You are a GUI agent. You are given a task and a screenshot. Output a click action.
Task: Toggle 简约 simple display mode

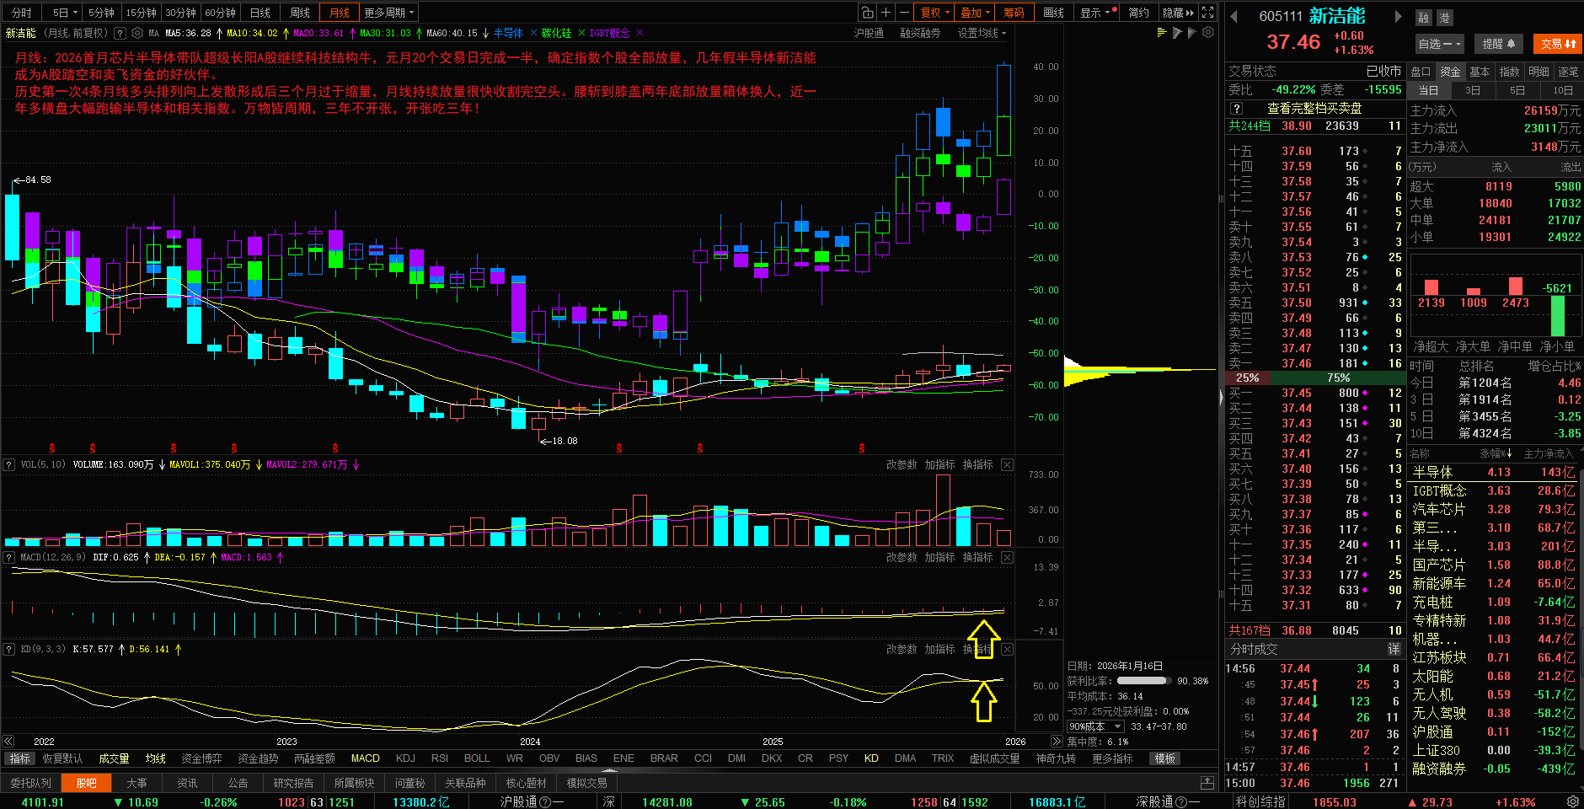pyautogui.click(x=1138, y=13)
